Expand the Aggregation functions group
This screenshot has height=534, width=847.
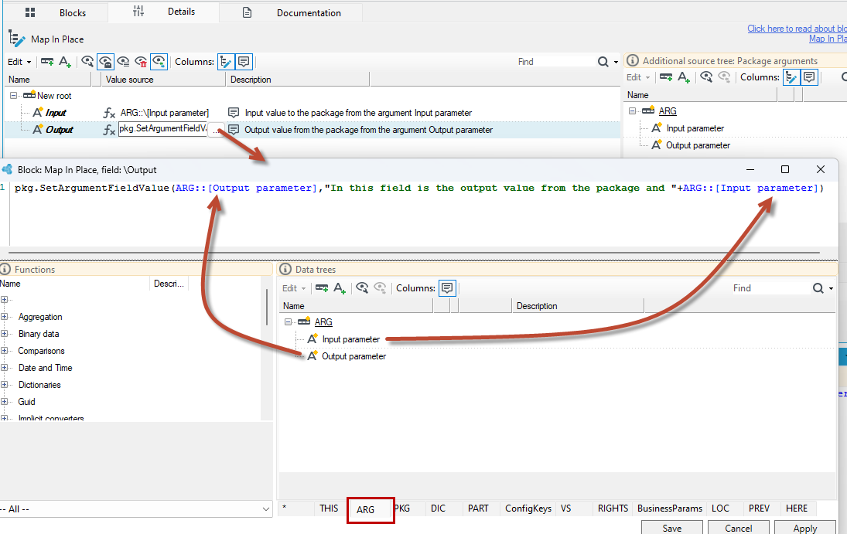pyautogui.click(x=5, y=317)
